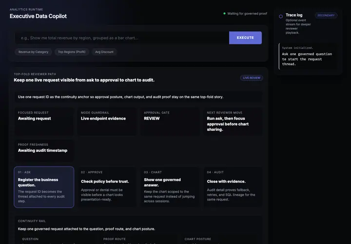Screen dimensions: 351x244
Task: Click the Trace log circle icon
Action: pyautogui.click(x=281, y=17)
